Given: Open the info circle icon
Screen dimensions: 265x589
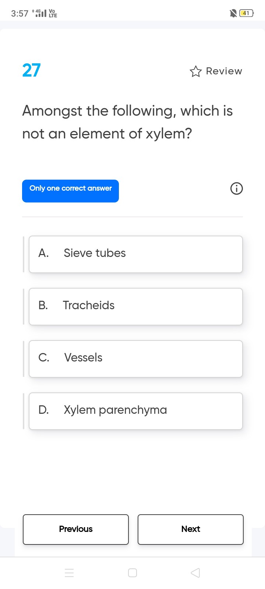Looking at the screenshot, I should tap(236, 189).
